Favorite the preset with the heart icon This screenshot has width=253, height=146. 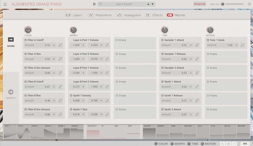(x=100, y=4)
